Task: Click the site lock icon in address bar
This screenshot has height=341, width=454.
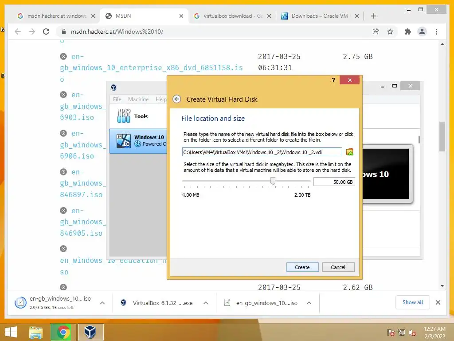Action: click(x=64, y=32)
